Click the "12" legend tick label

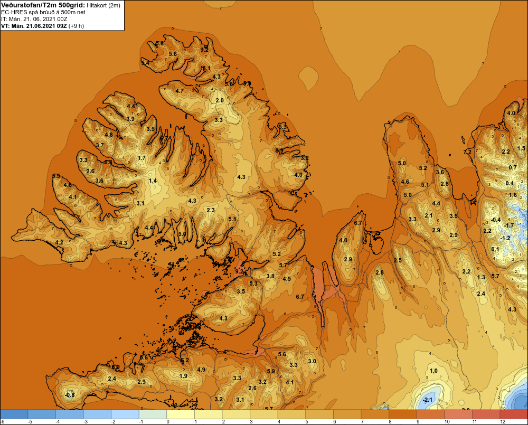(x=503, y=422)
